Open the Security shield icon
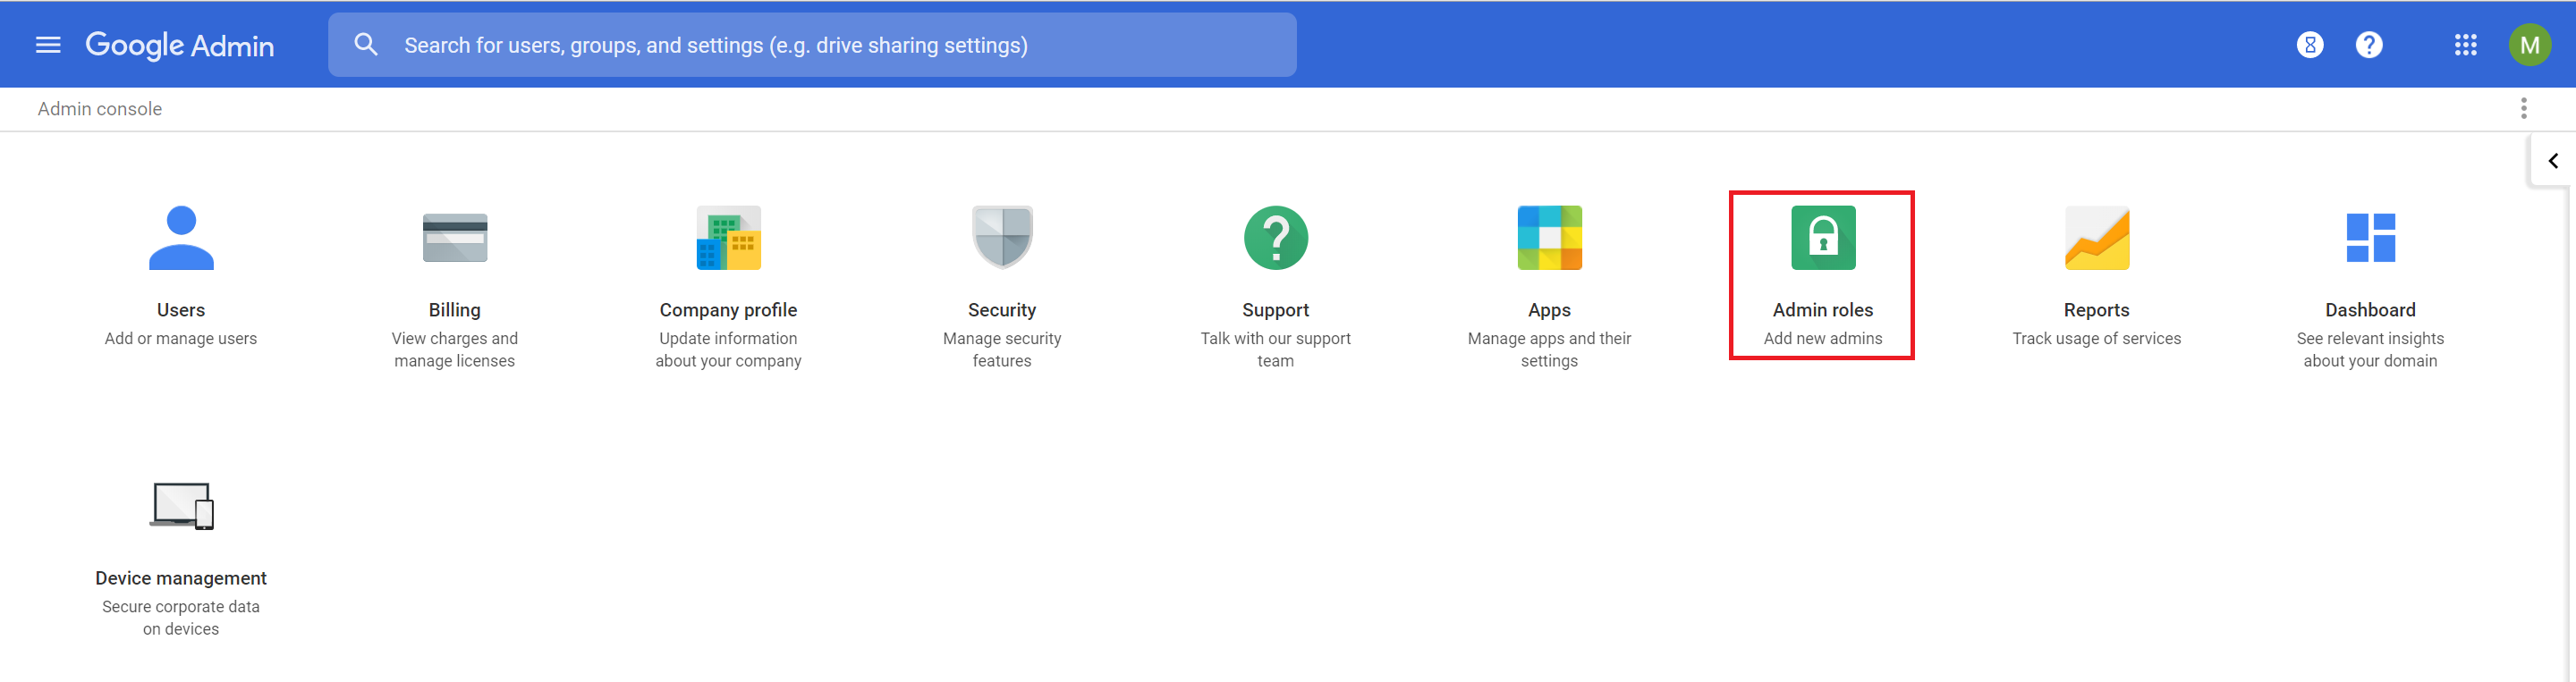 [1002, 238]
